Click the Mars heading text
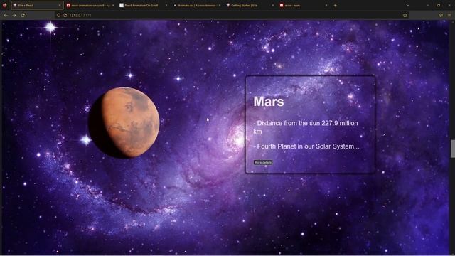Viewport: 455px width, 256px height. pos(269,101)
